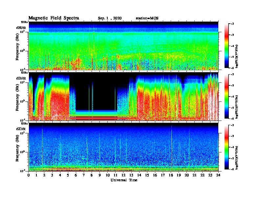Click the "-2" tick on the dH/dt color bar
Viewport: 260px width, 201px height.
point(232,24)
